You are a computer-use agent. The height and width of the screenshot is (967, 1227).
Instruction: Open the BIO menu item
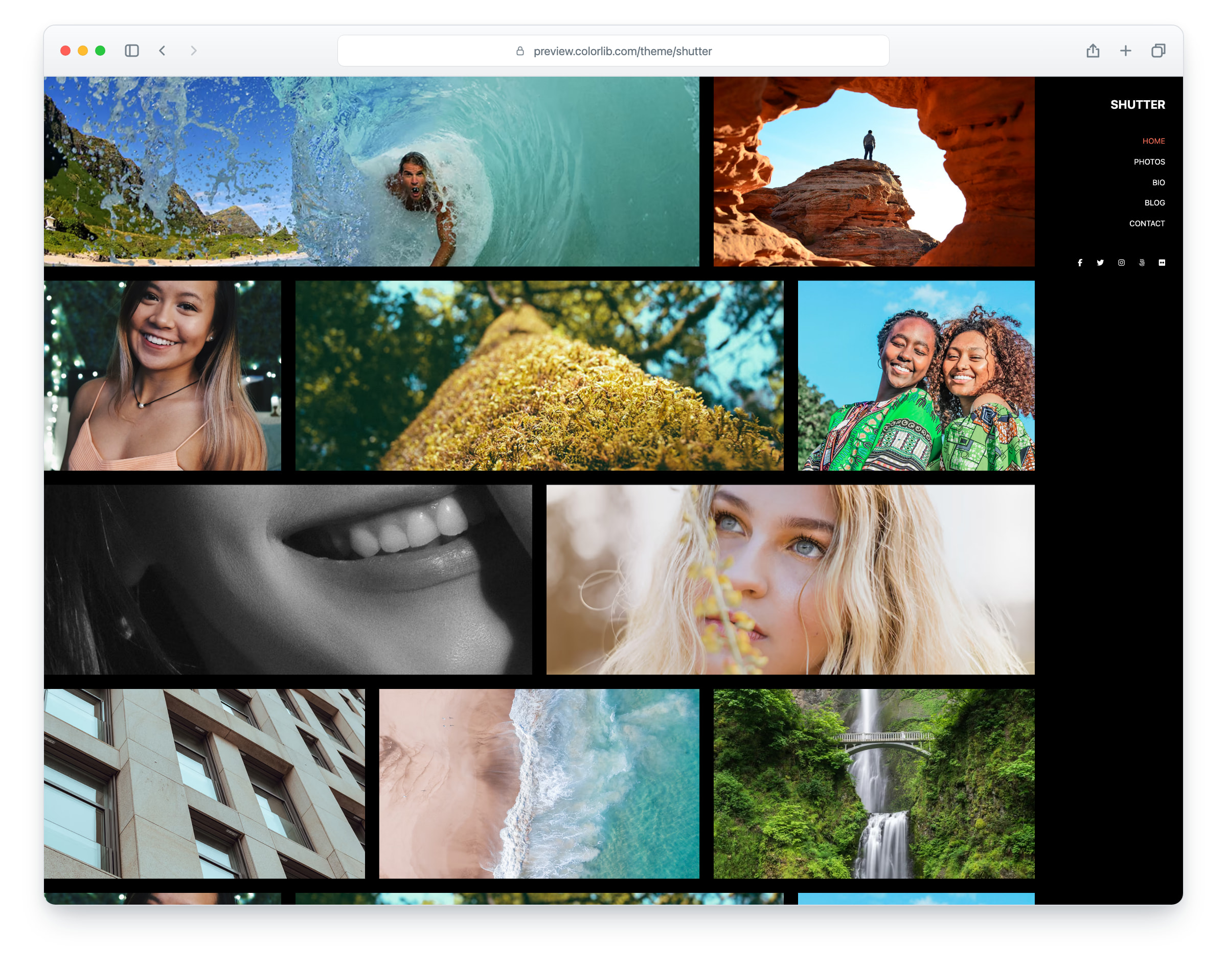[x=1158, y=182]
